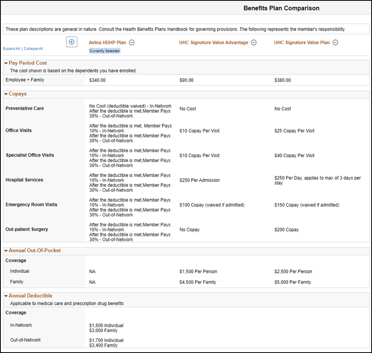Click the add plan plus icon
This screenshot has height=353, width=372.
(x=71, y=42)
